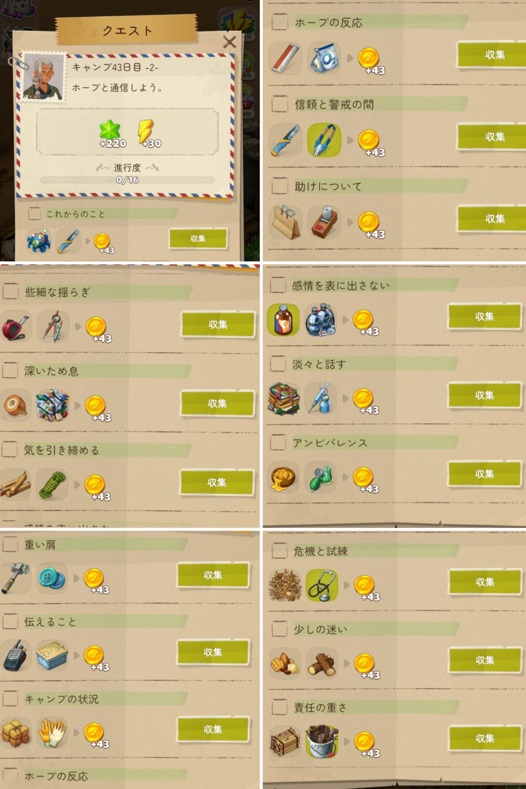
Task: Click the red tape measure icon
Action: click(x=15, y=326)
